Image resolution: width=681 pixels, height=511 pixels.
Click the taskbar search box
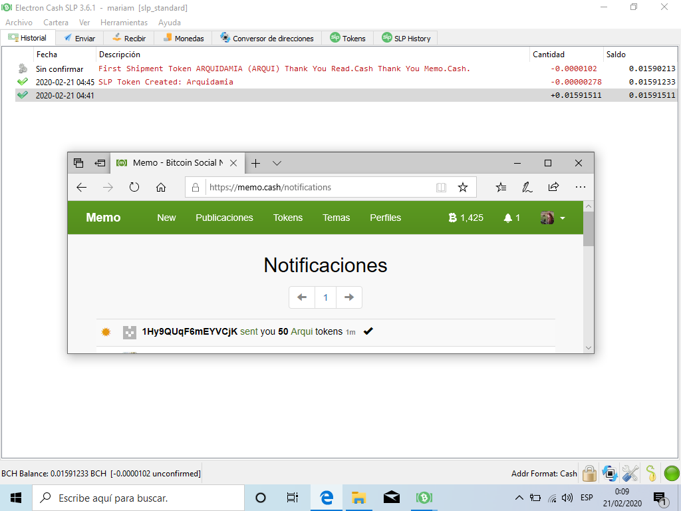click(138, 498)
